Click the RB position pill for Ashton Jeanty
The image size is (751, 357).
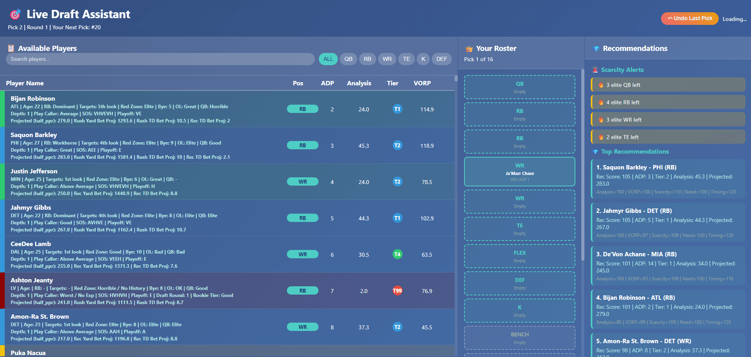coord(303,291)
